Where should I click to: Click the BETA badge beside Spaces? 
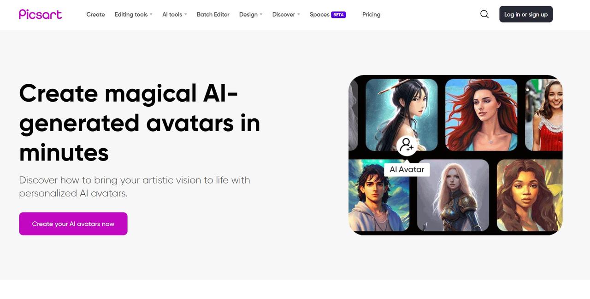(339, 15)
